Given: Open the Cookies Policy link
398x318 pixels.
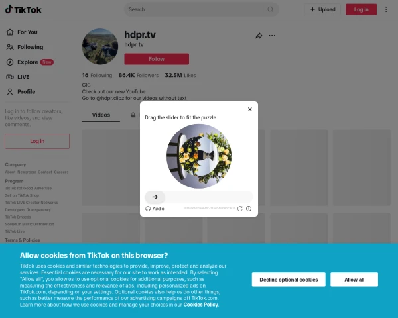Looking at the screenshot, I should [x=200, y=305].
